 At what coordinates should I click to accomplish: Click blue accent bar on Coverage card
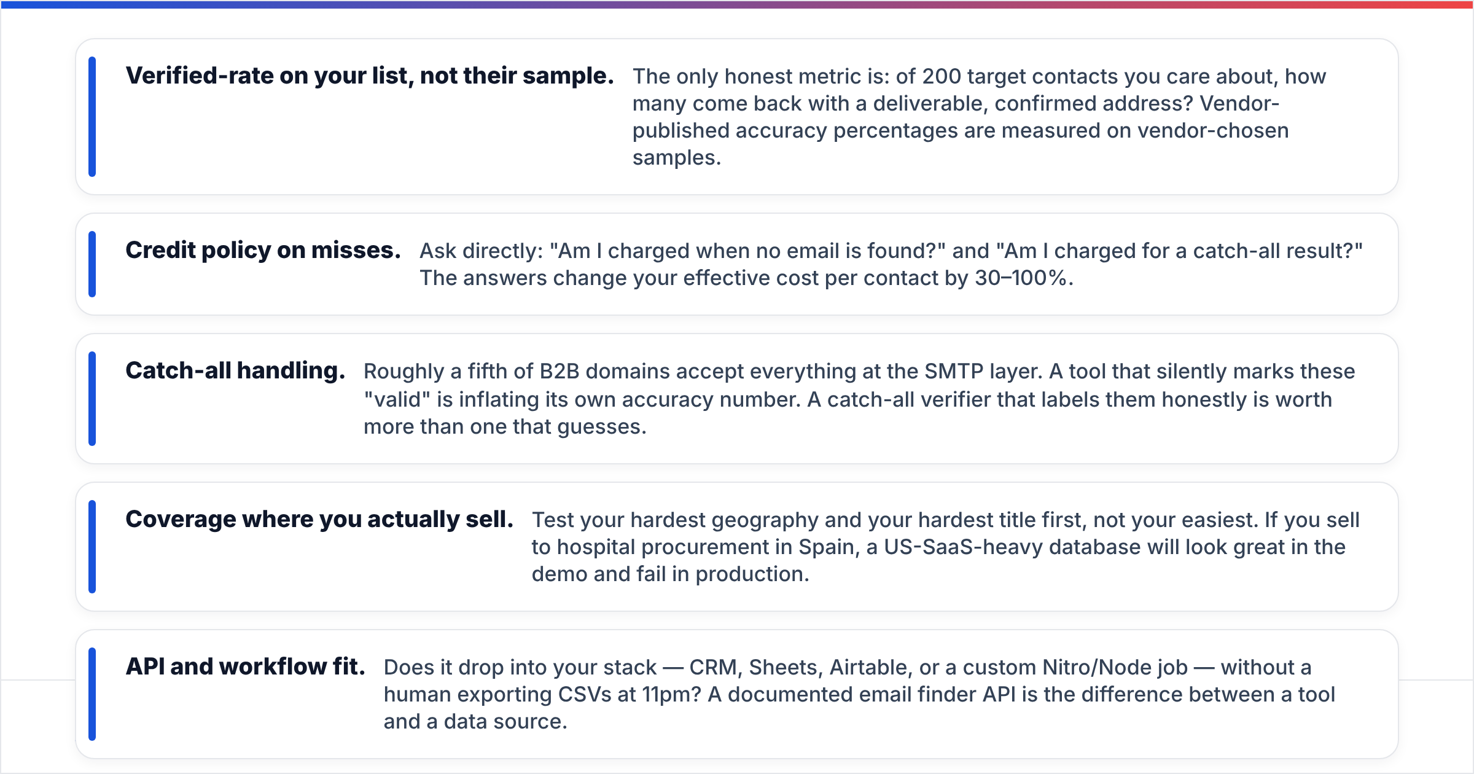[x=92, y=547]
